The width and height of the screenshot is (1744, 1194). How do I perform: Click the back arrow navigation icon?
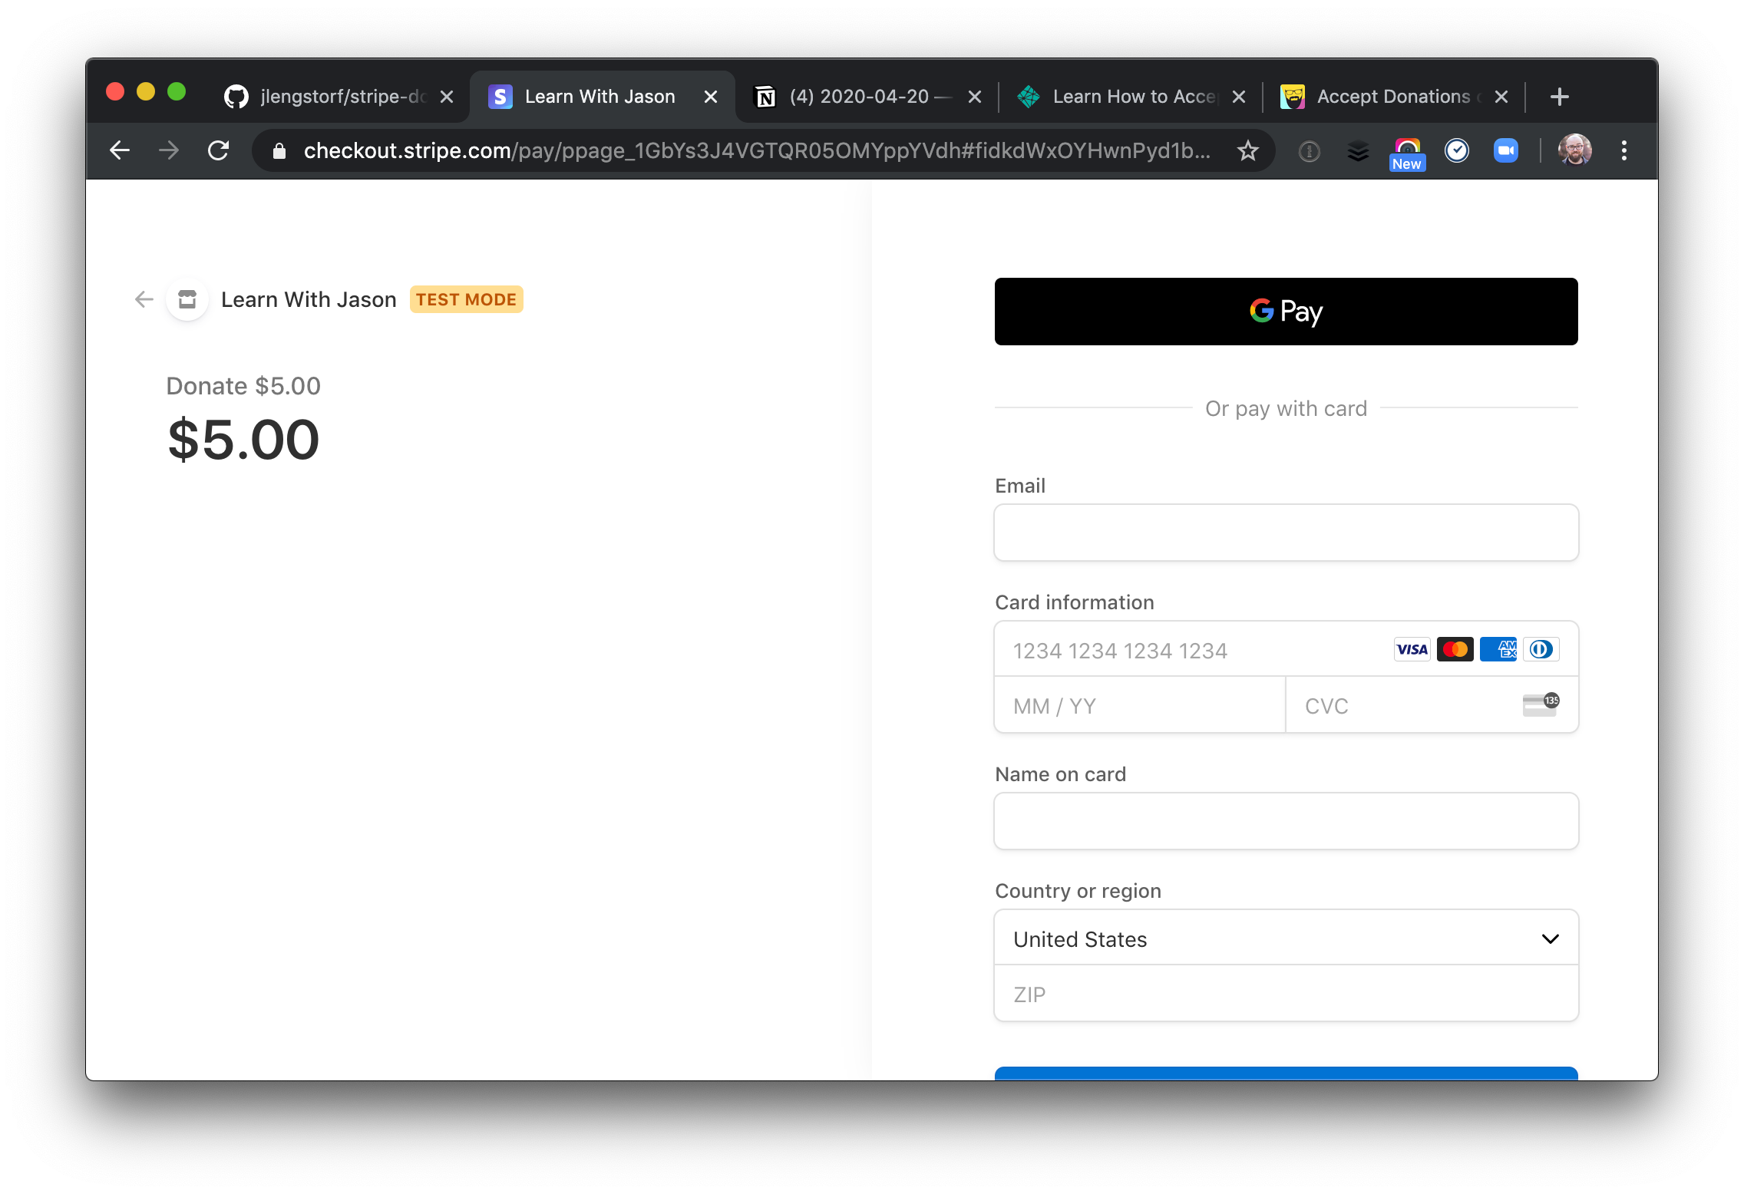click(144, 298)
